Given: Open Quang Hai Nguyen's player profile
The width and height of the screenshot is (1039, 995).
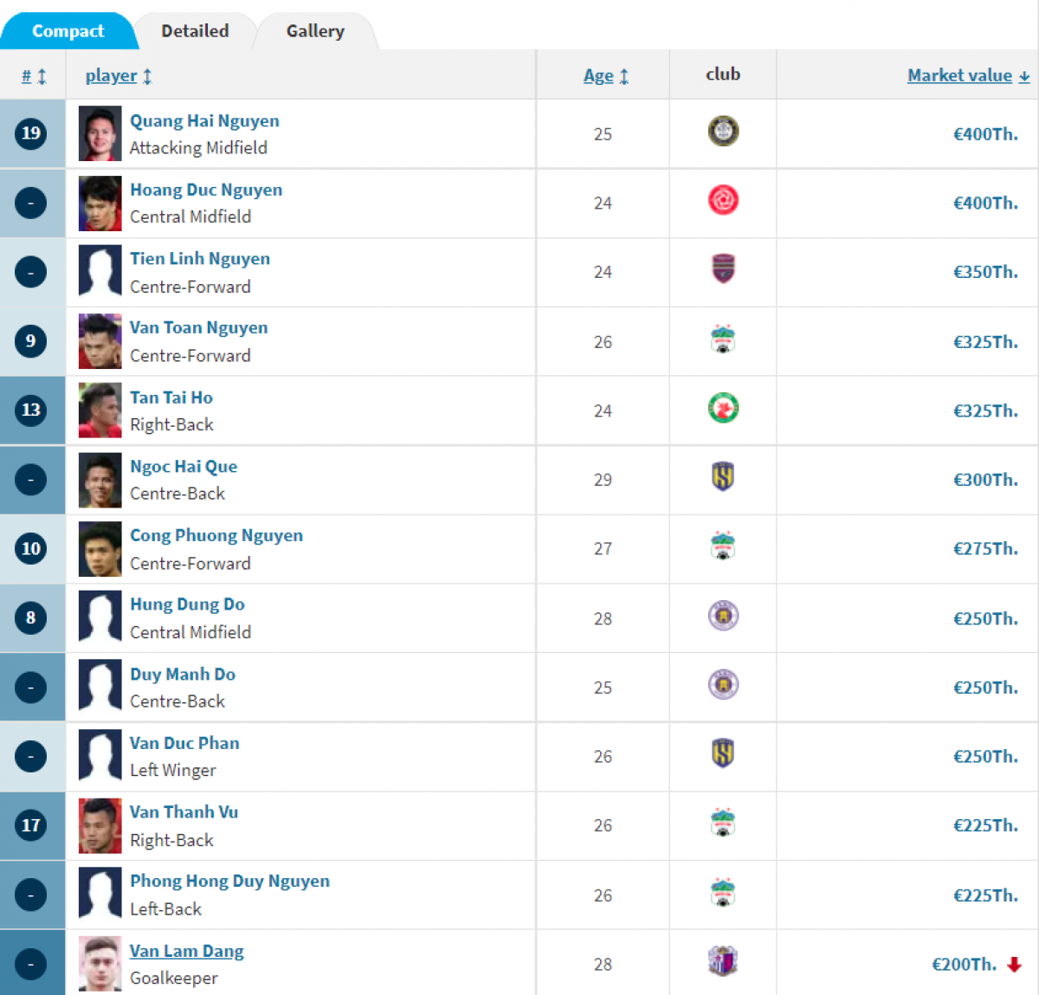Looking at the screenshot, I should [204, 120].
